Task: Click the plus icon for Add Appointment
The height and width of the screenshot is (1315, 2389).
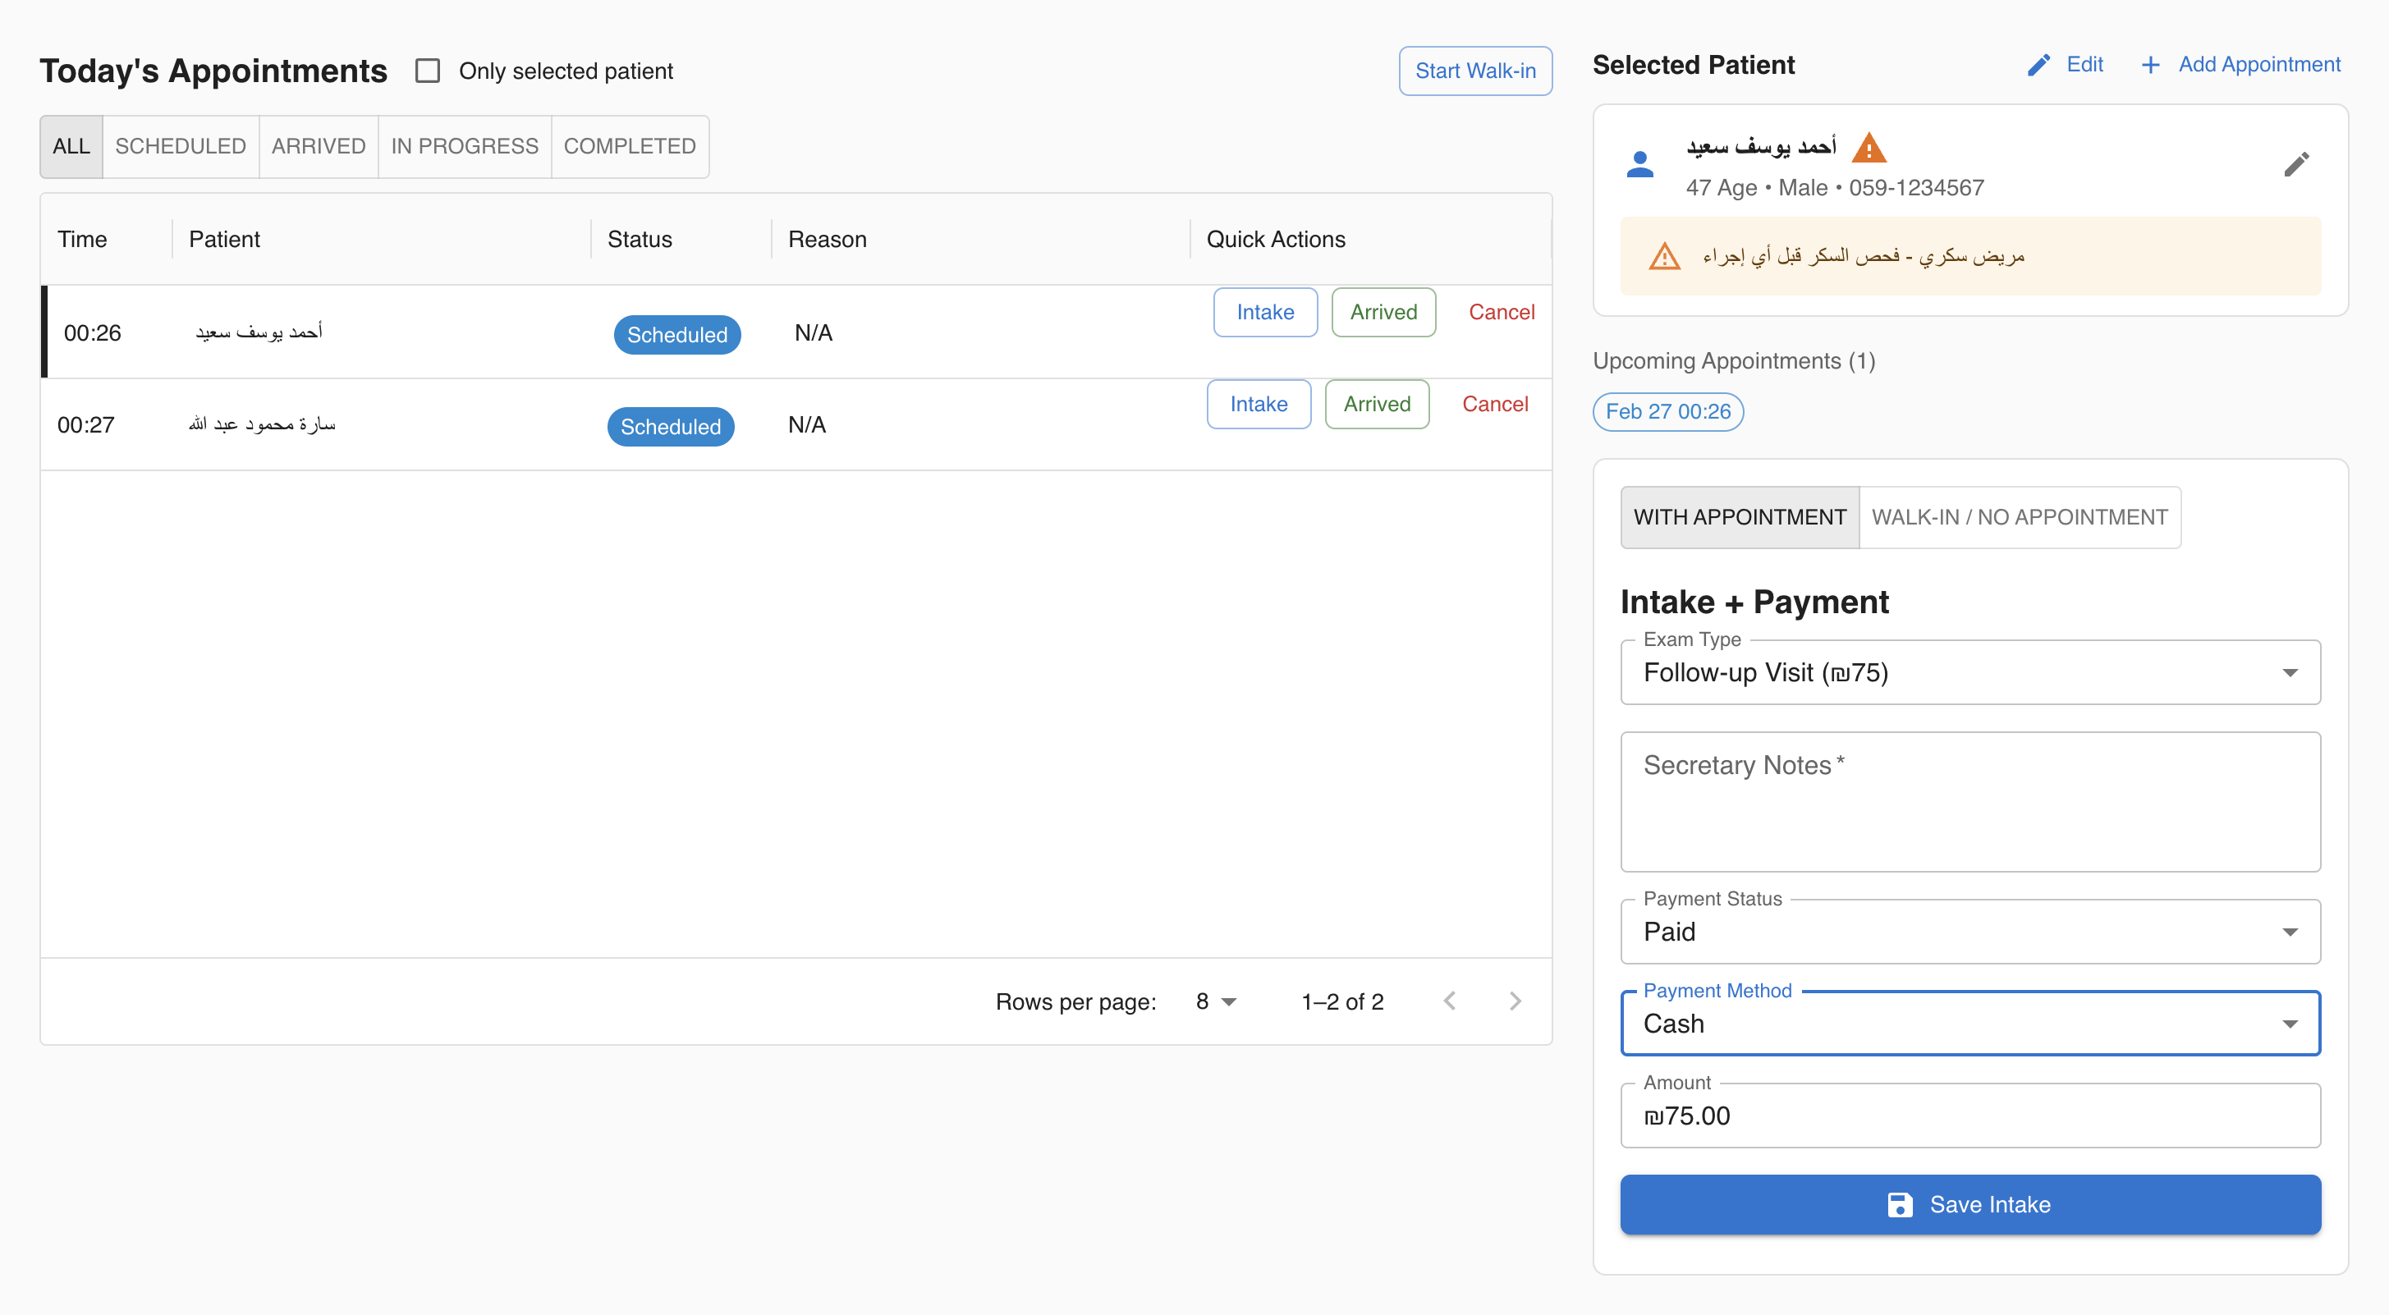Action: click(x=2151, y=64)
